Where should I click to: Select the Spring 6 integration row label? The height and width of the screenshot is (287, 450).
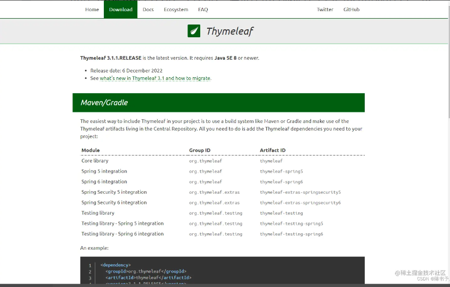[104, 182]
